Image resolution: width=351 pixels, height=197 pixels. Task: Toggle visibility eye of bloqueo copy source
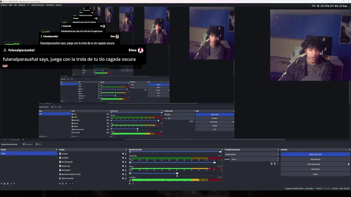(x=123, y=166)
